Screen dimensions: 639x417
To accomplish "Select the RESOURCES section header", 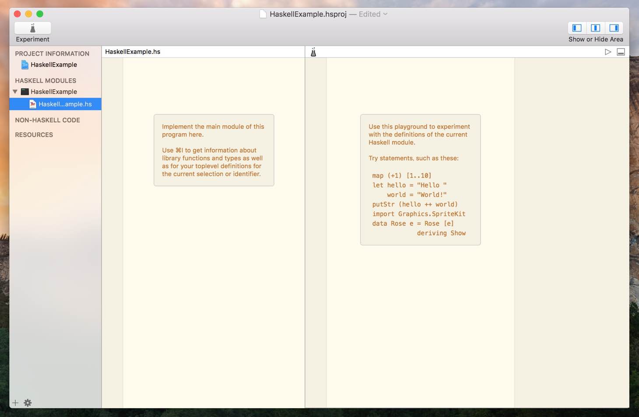I will pyautogui.click(x=34, y=135).
